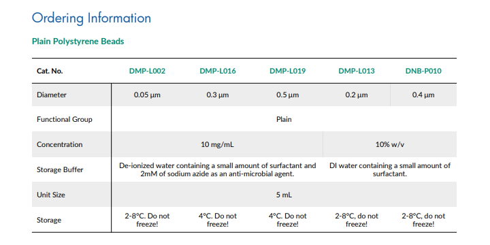Click the Storage Buffer row label
Viewport: 490px width, 245px height.
[x=60, y=170]
